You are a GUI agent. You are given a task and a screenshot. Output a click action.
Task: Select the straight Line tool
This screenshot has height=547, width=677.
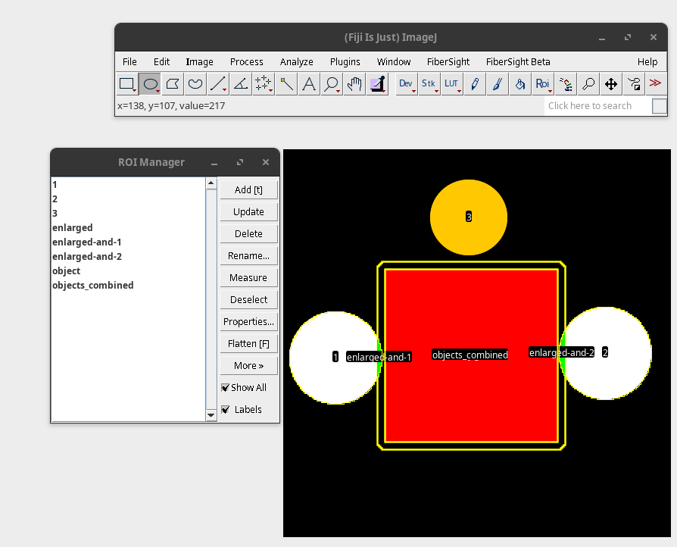[217, 83]
